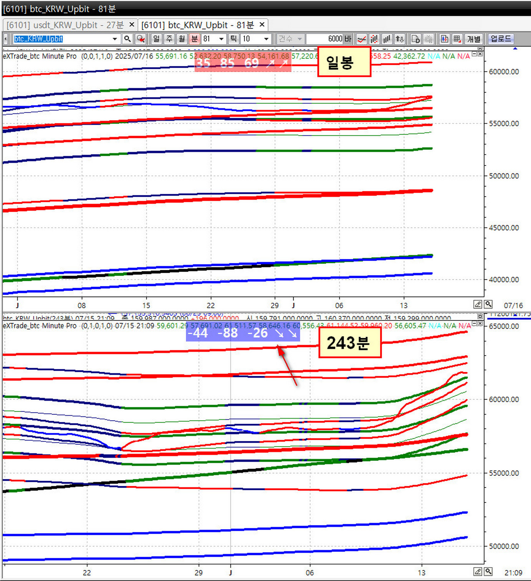Click the copy chart icon
This screenshot has width=531, height=581.
415,39
